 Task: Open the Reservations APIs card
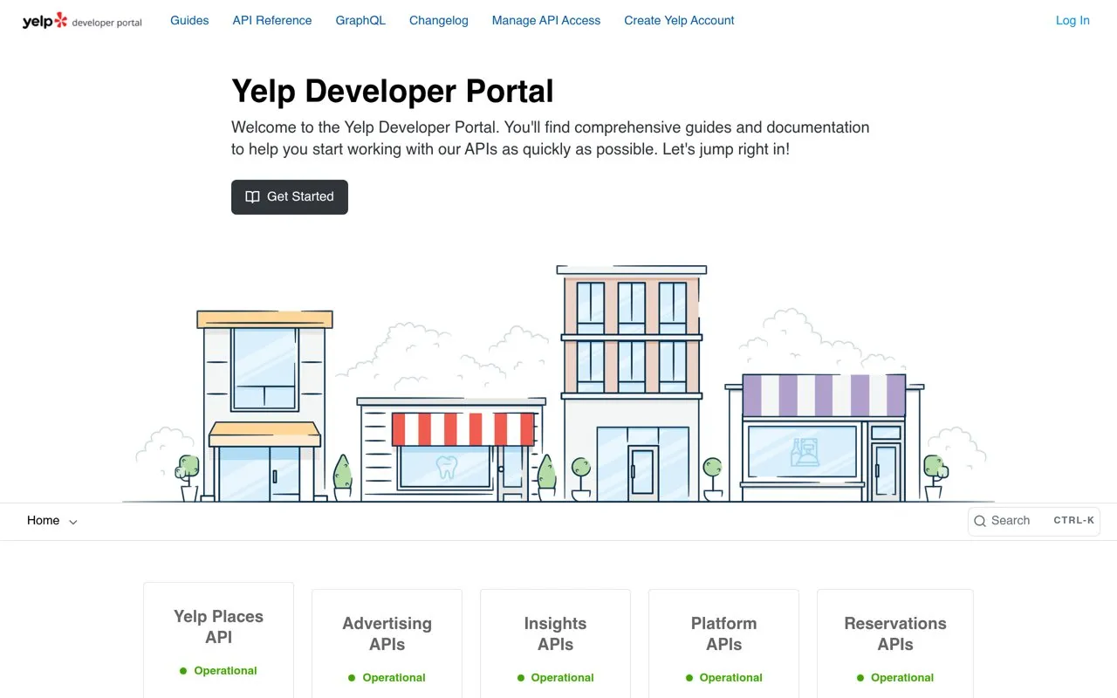895,644
